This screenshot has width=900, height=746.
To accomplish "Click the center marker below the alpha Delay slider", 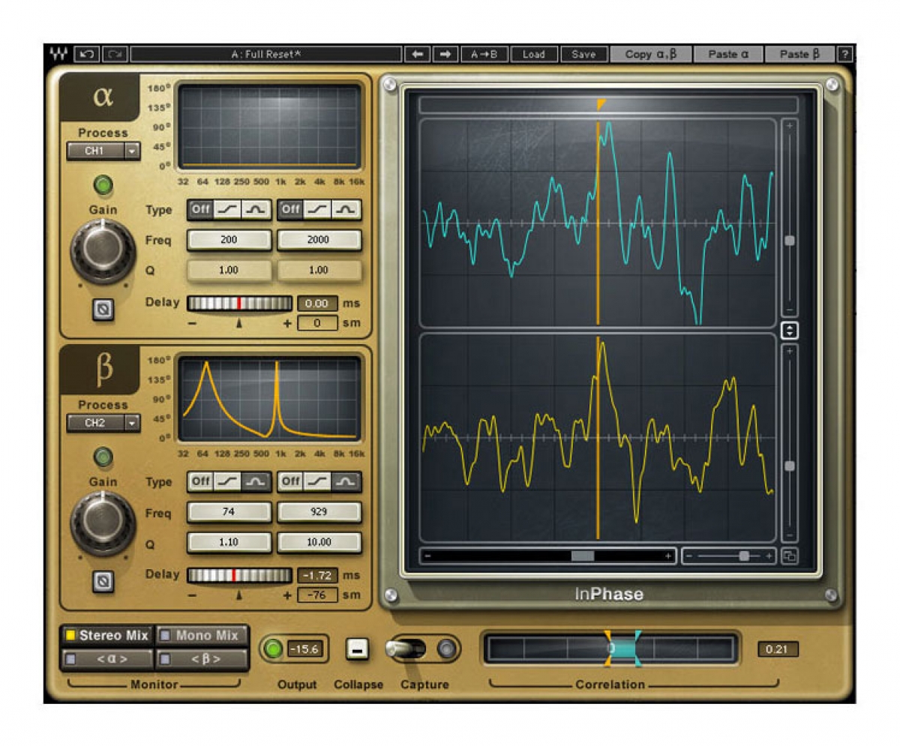I will pos(239,324).
